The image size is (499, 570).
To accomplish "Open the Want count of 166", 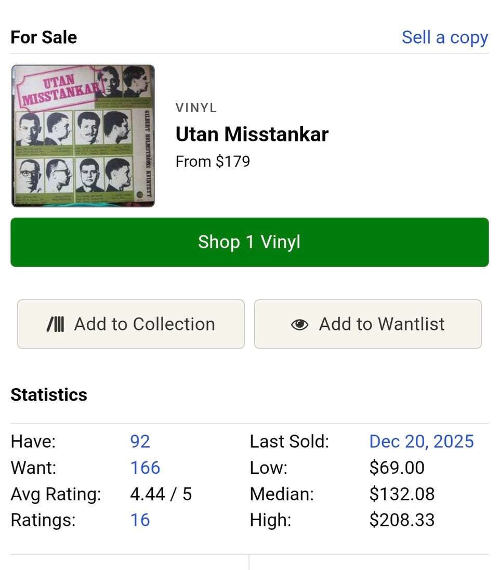I will (x=145, y=468).
